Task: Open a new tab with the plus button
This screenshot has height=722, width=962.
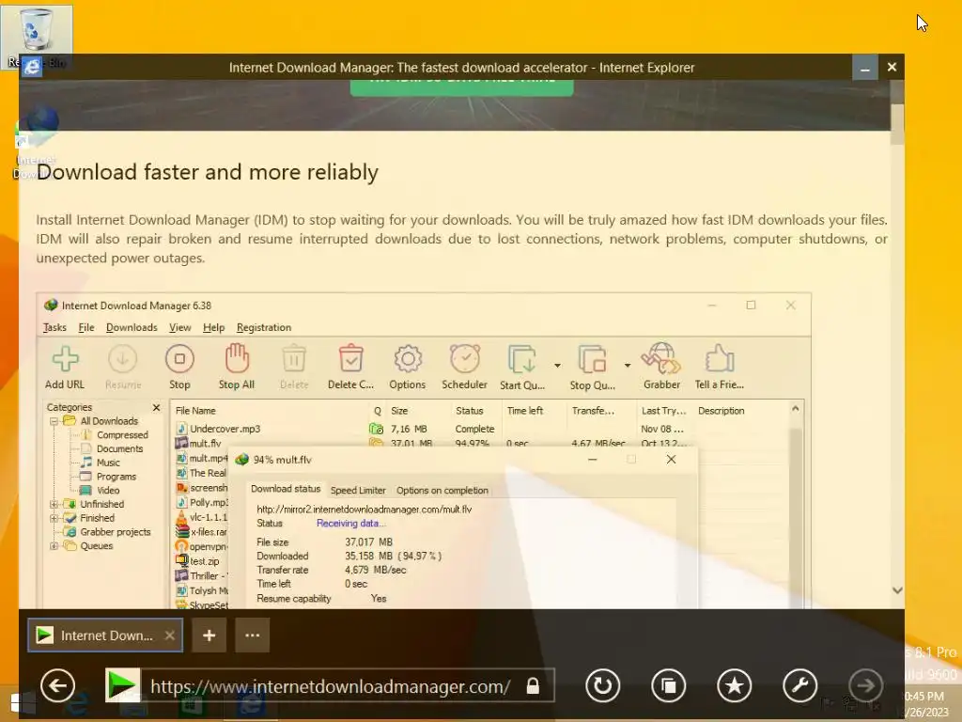Action: [209, 635]
